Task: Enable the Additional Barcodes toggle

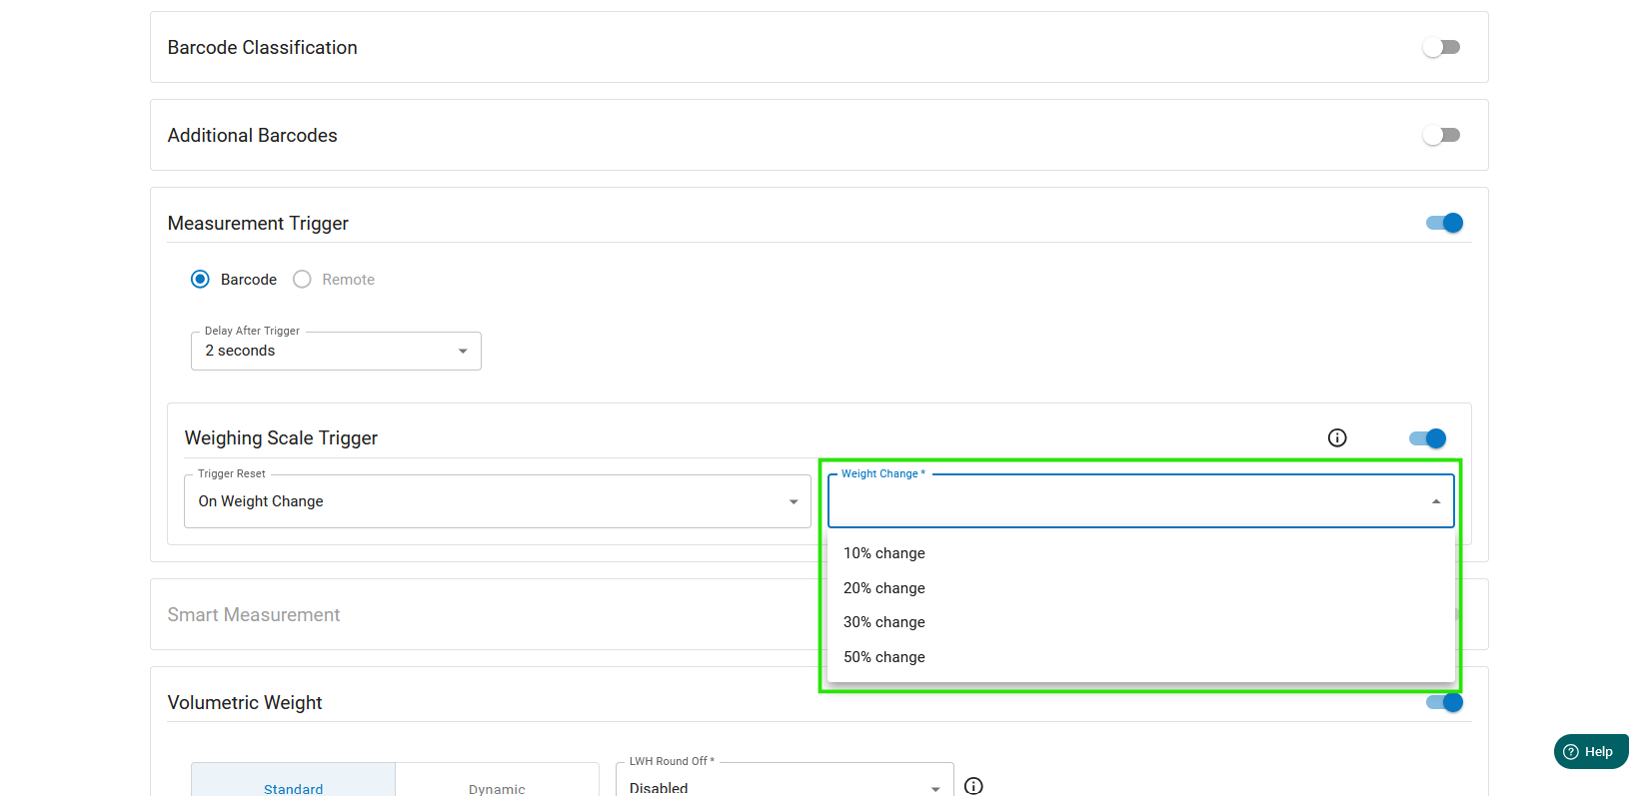Action: [x=1441, y=135]
